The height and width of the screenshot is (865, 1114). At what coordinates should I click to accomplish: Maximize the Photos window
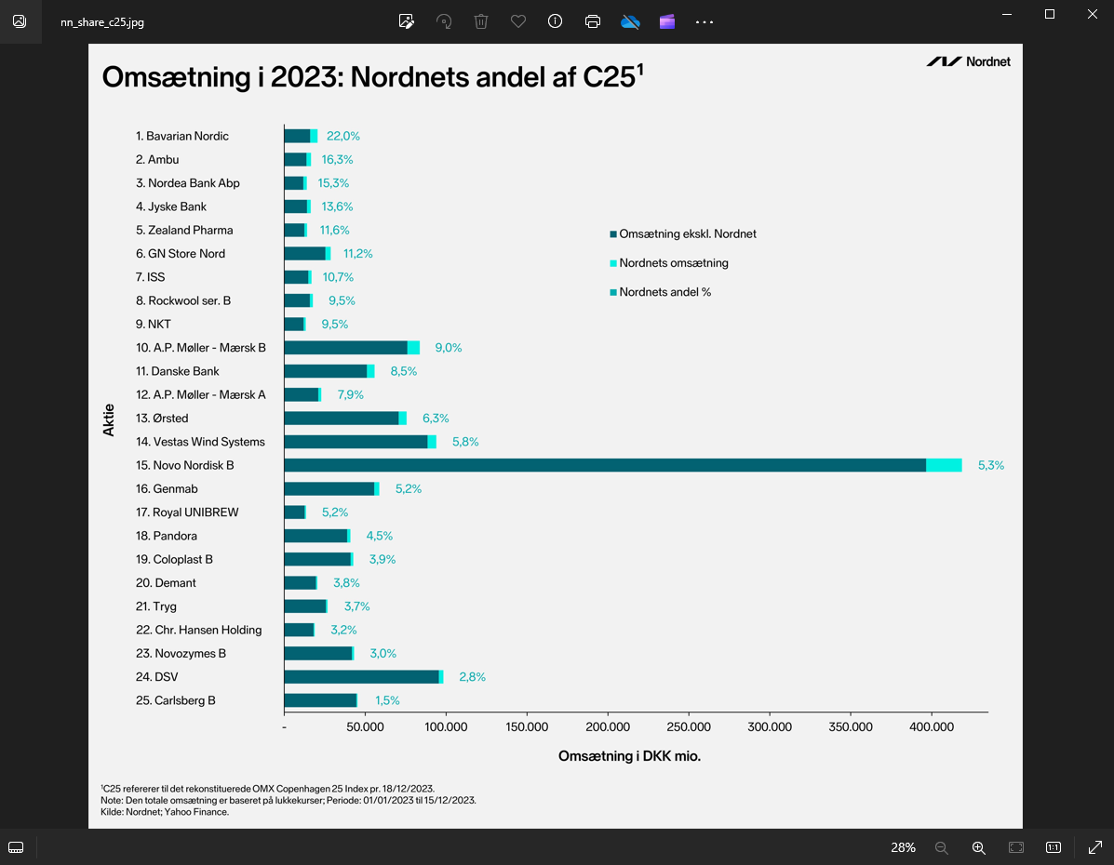[1050, 14]
